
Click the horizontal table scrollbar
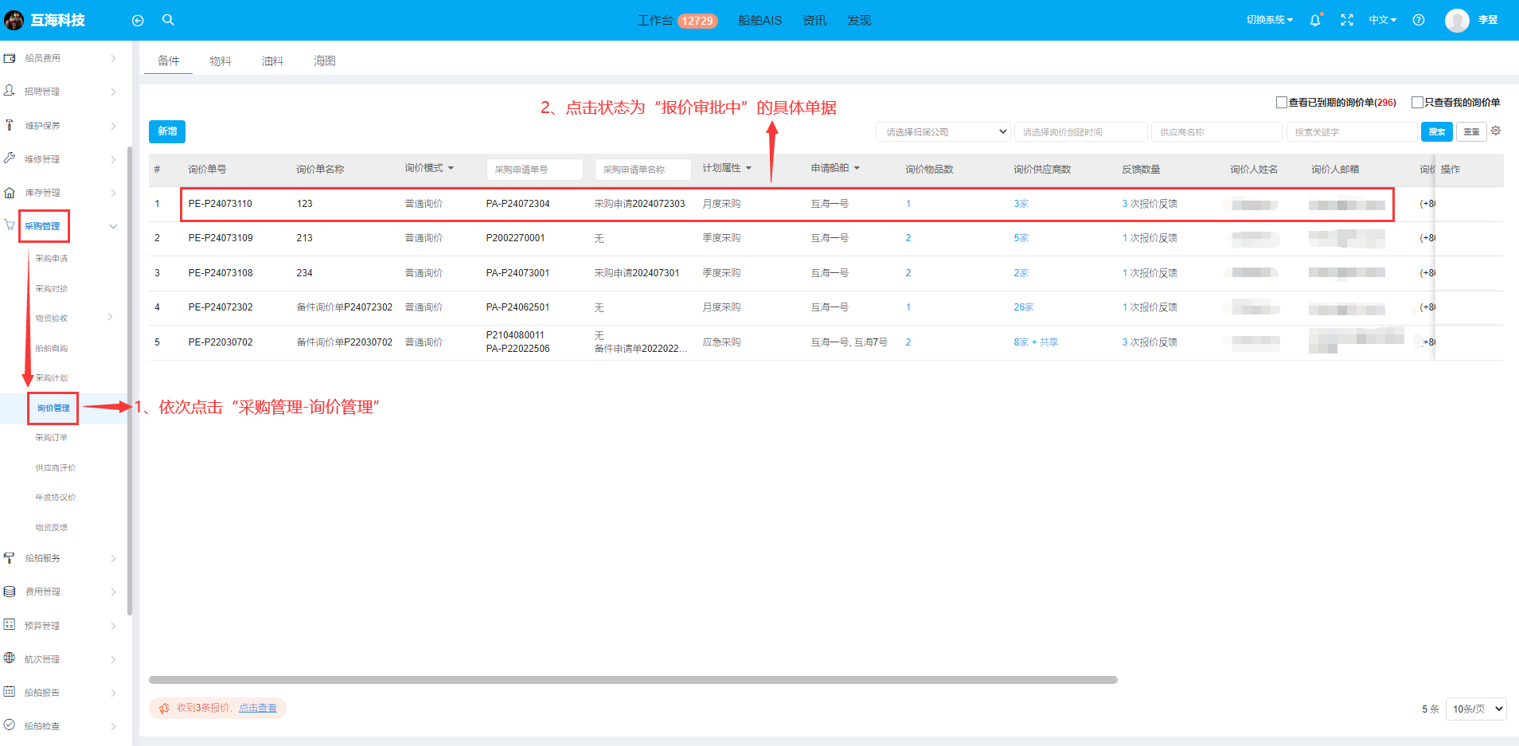(633, 680)
